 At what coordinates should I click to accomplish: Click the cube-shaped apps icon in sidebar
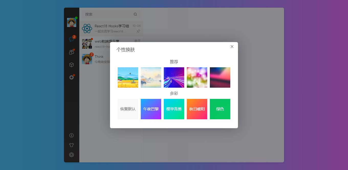[72, 65]
